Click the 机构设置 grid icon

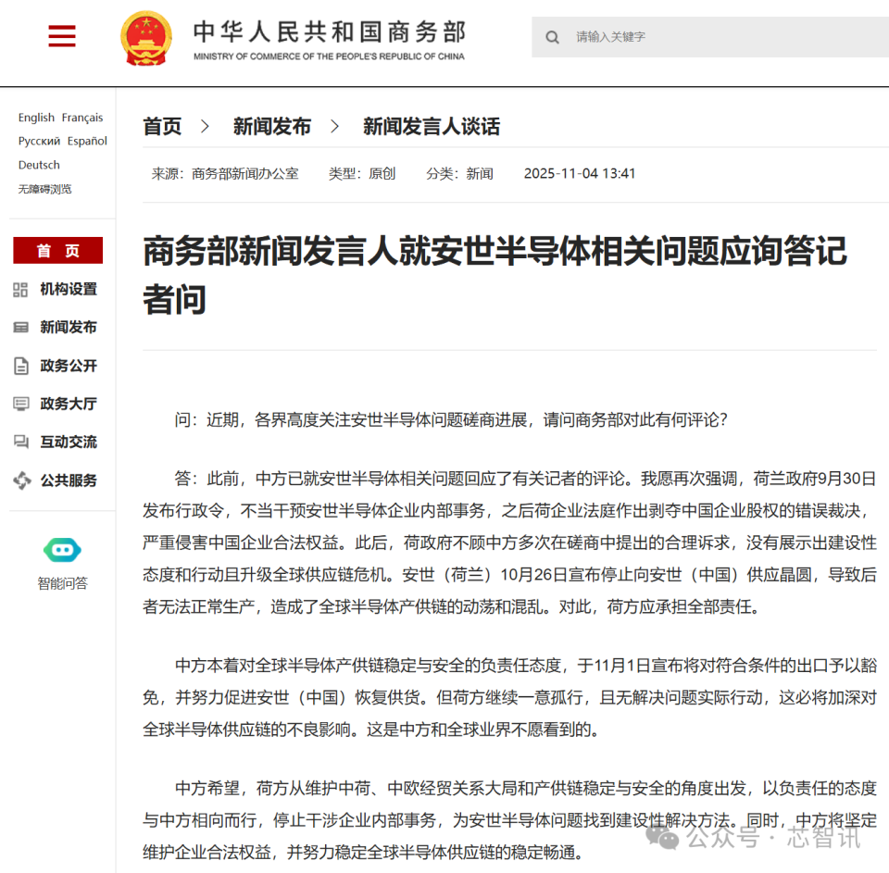point(19,290)
